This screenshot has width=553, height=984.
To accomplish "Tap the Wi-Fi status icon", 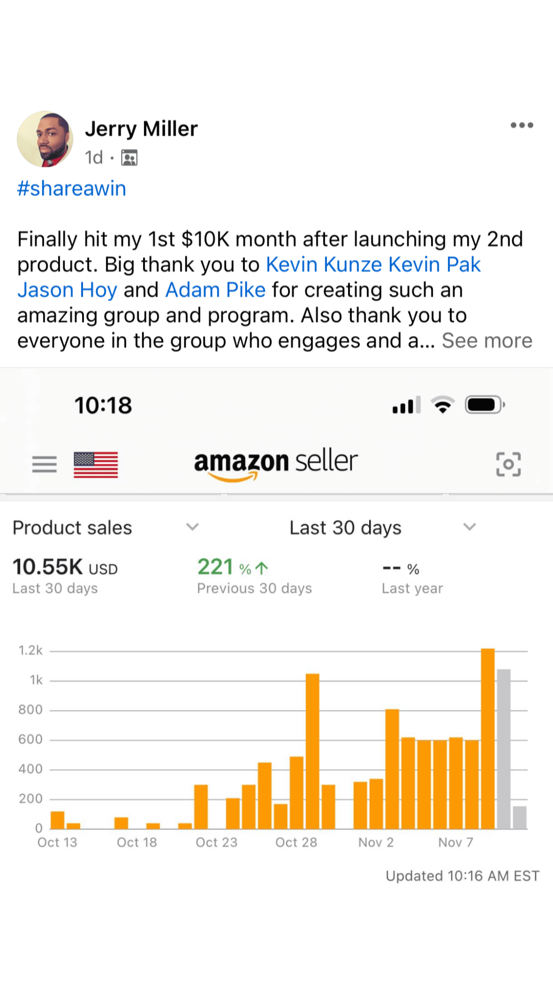I will (443, 405).
